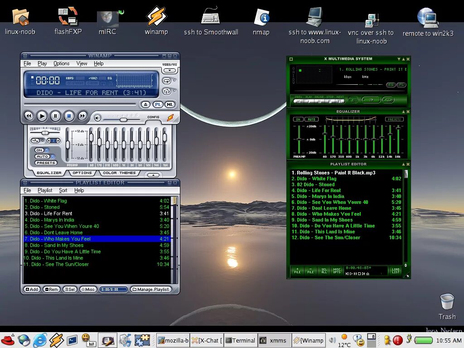Click the Winamp volume slider handle

(x=123, y=120)
